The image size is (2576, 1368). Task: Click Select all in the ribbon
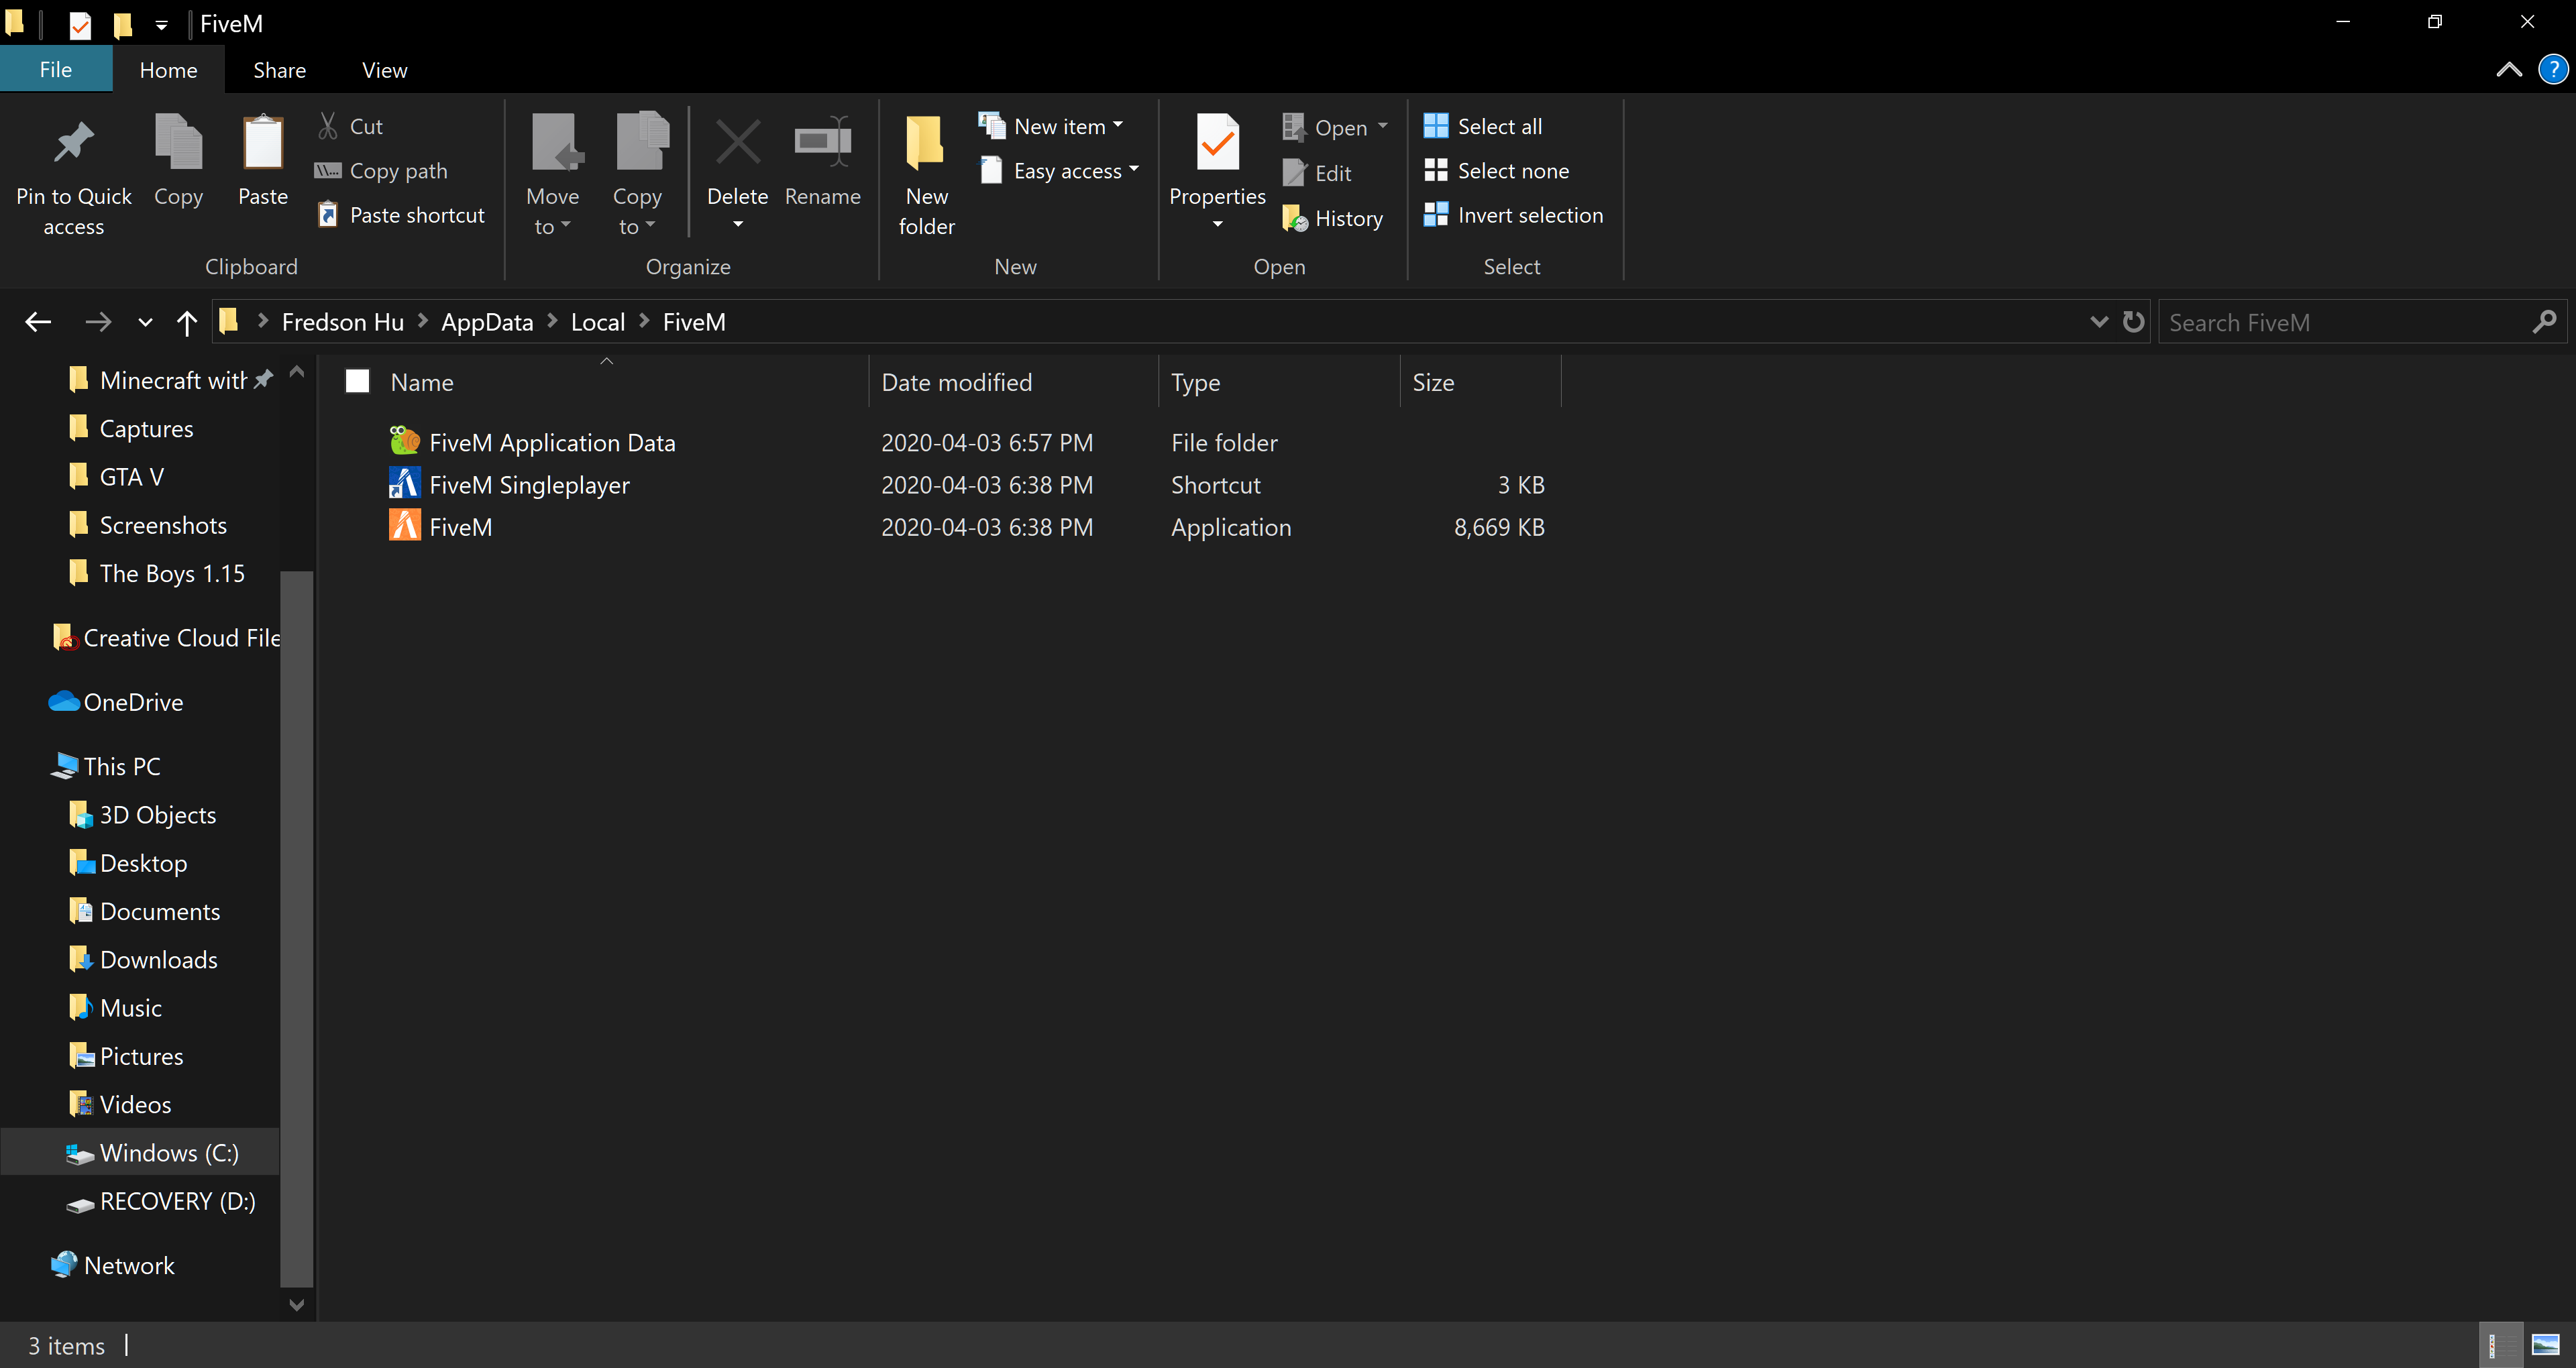[x=1483, y=126]
